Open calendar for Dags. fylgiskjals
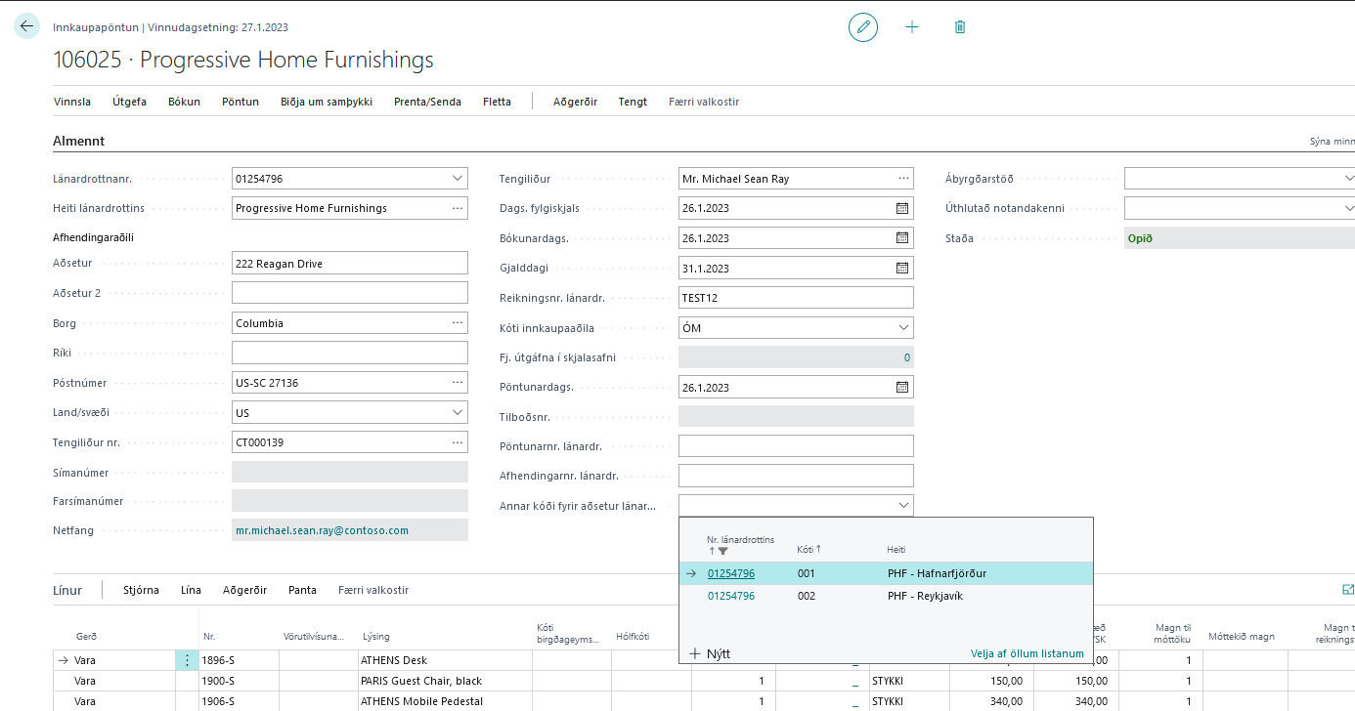Screen dimensions: 1355x711 [901, 208]
